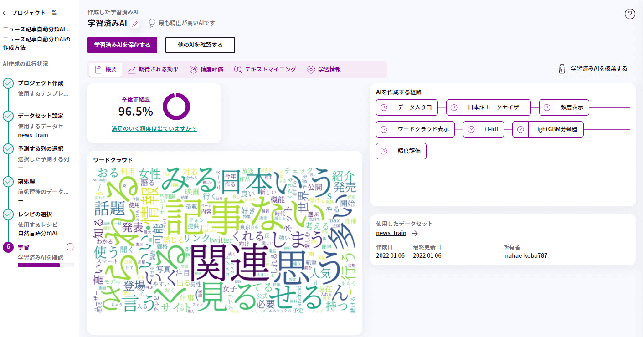Click the 学習済みAIを保存する button
Image resolution: width=643 pixels, height=337 pixels.
tap(122, 45)
